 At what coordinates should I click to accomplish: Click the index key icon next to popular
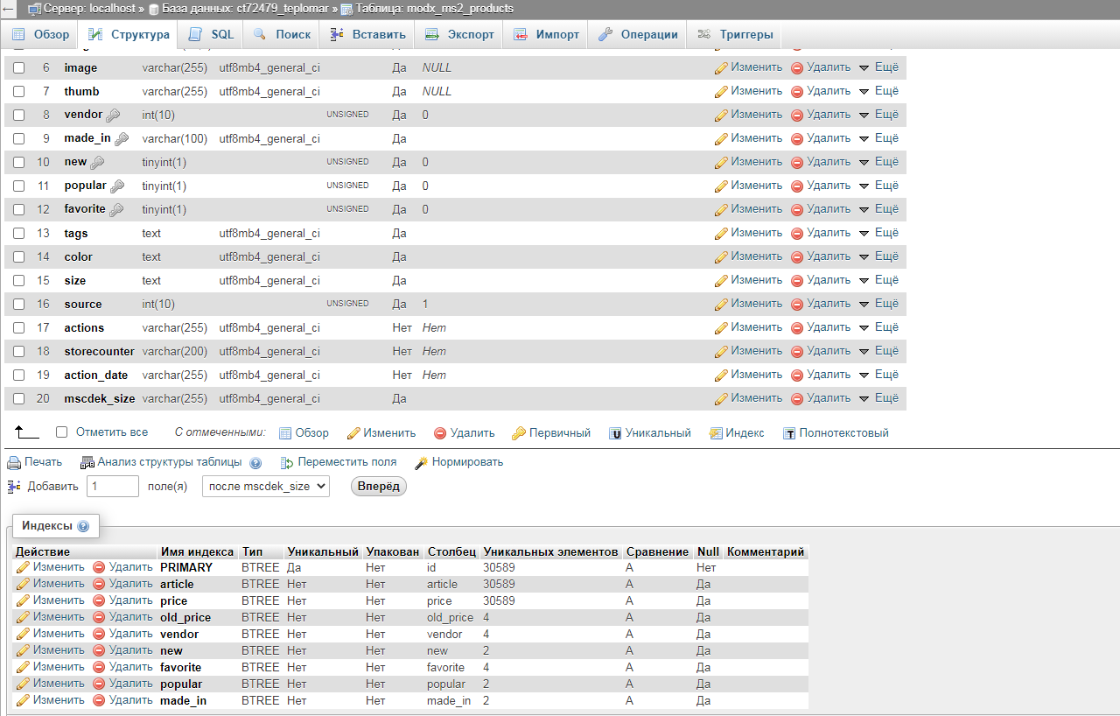[117, 186]
